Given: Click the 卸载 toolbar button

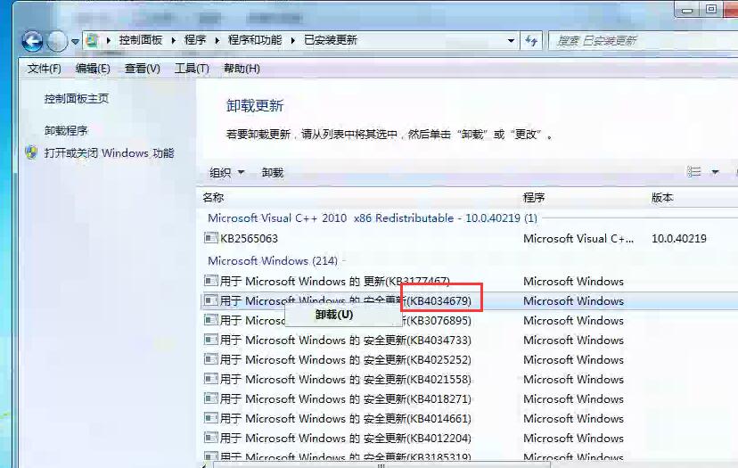Looking at the screenshot, I should point(273,173).
